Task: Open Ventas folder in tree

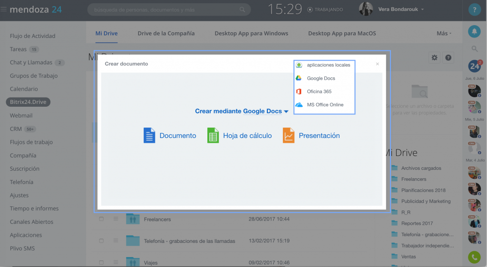Action: pyautogui.click(x=409, y=257)
